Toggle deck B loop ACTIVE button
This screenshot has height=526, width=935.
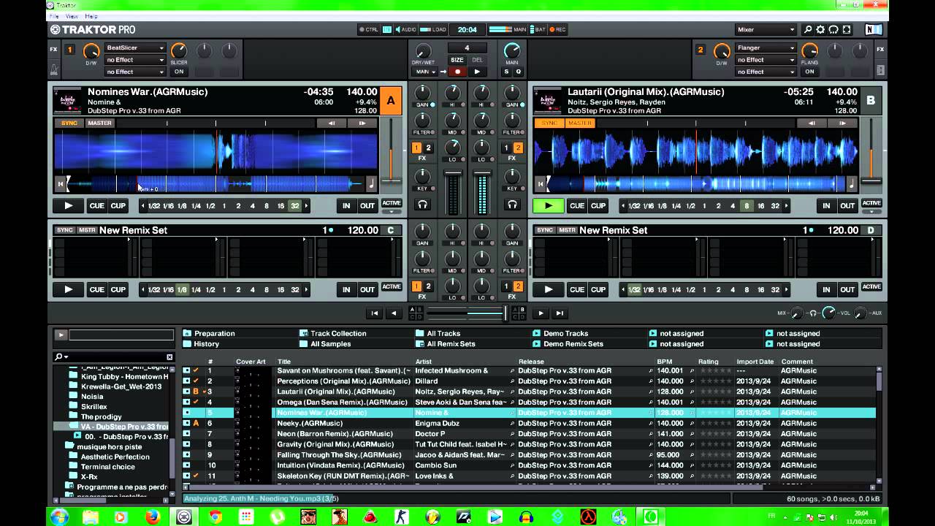(x=871, y=203)
